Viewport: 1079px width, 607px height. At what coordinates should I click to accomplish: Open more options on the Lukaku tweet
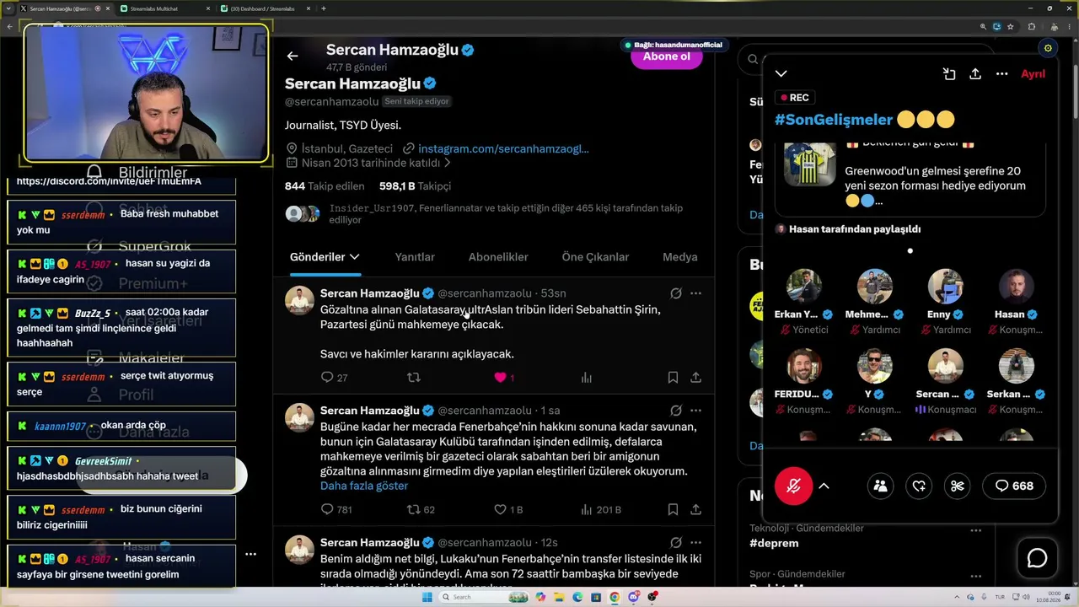click(x=695, y=542)
